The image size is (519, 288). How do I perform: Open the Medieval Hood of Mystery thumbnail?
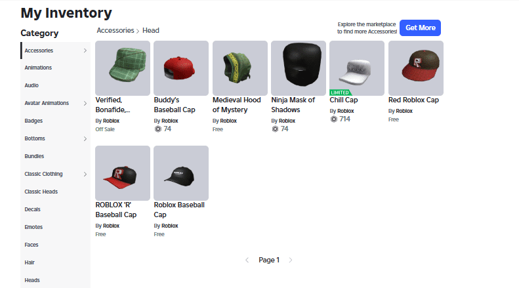tap(240, 68)
